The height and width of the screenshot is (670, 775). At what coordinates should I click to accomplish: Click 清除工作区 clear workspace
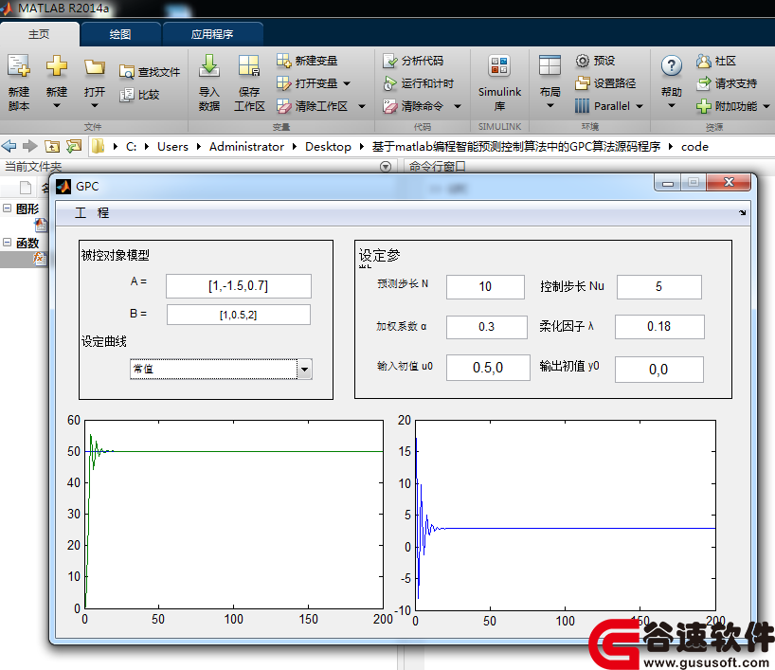coord(312,106)
